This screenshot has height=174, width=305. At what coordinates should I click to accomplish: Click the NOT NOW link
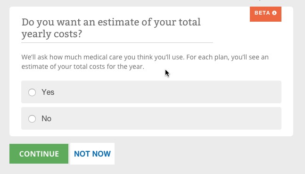coord(92,154)
